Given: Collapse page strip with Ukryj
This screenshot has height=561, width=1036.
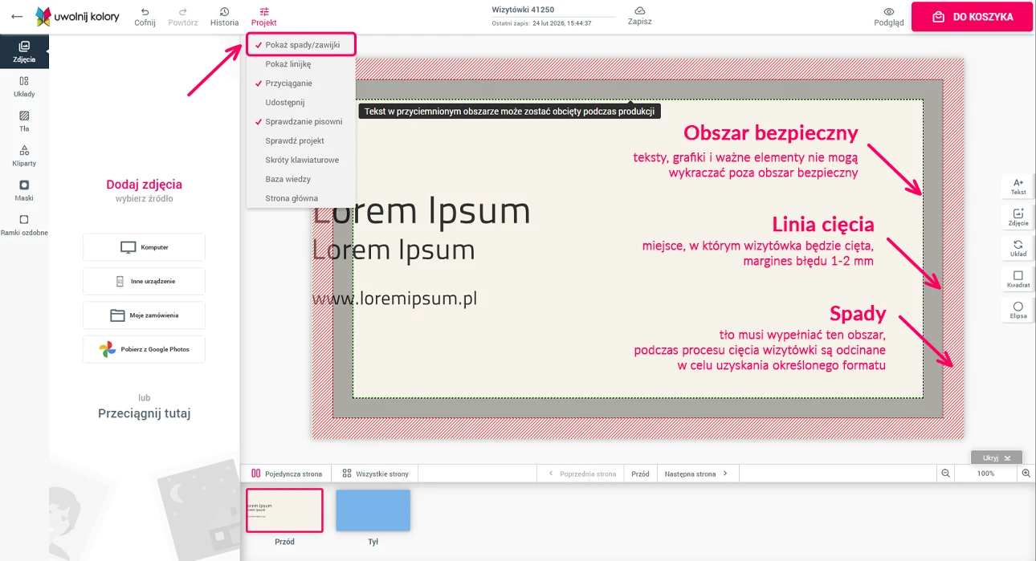Looking at the screenshot, I should click(996, 457).
